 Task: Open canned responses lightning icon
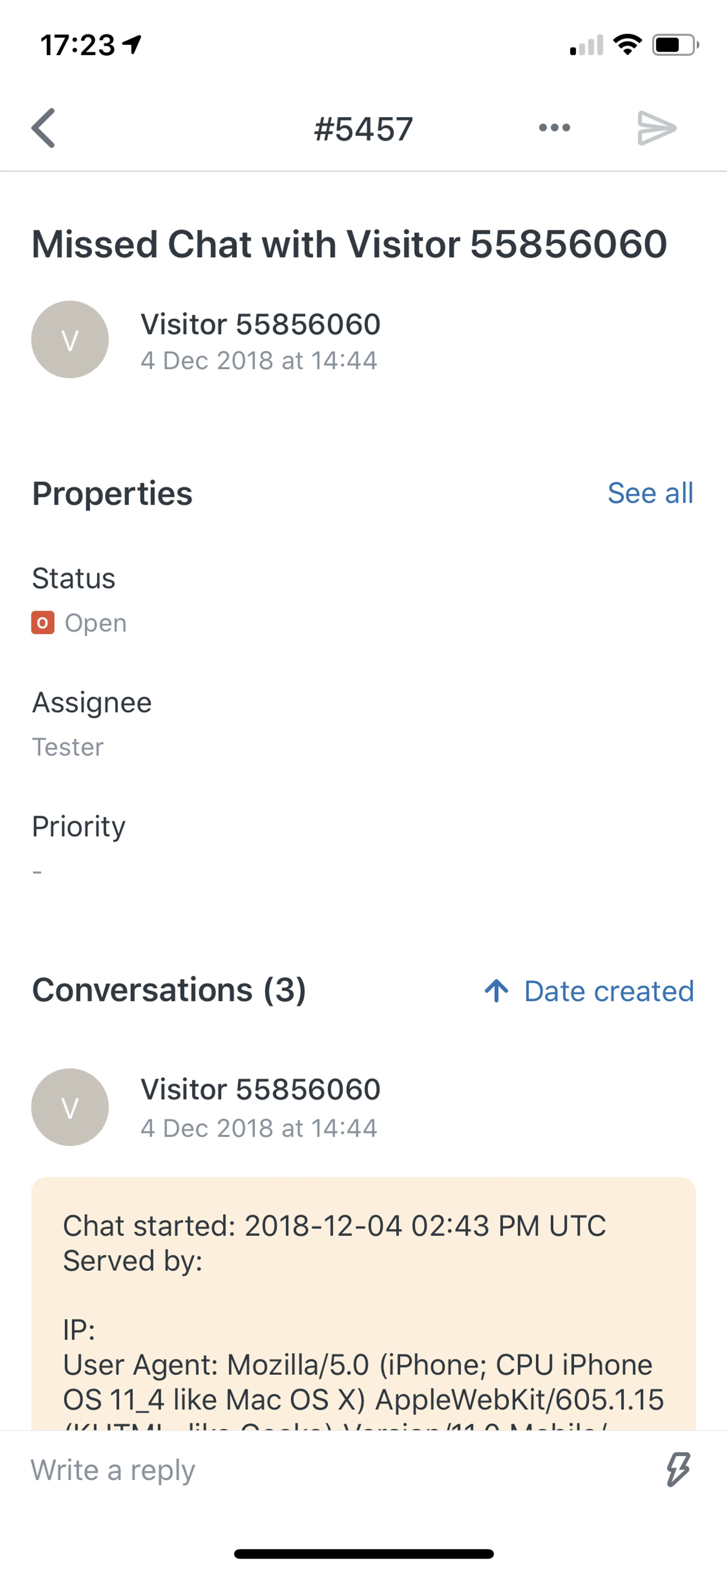coord(677,1469)
